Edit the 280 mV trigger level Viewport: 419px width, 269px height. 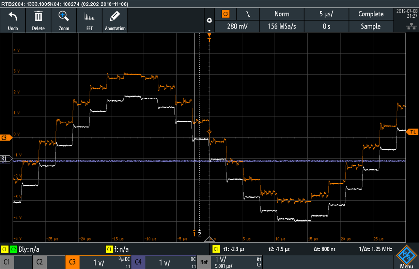coord(237,26)
